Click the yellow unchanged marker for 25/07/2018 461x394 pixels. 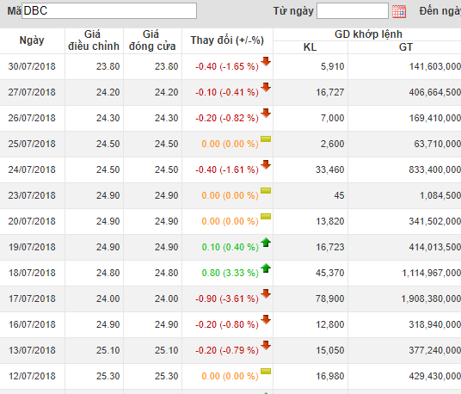tap(266, 139)
